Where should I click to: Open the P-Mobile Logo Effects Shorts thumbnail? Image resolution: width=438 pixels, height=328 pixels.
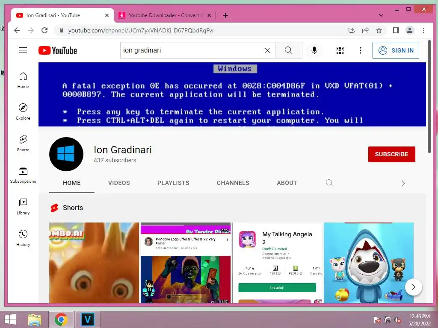tap(186, 263)
